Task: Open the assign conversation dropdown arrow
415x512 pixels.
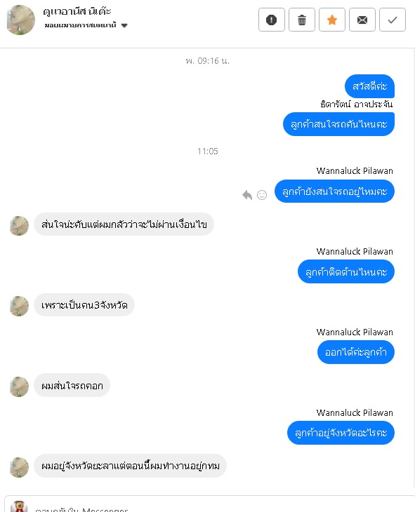Action: point(124,25)
